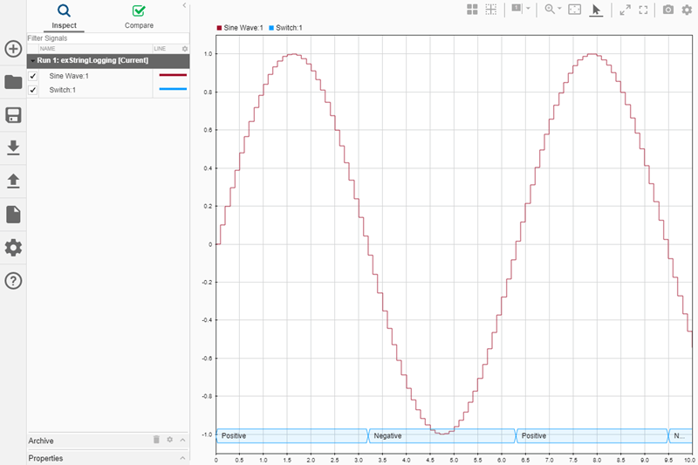Open Help question mark icon
This screenshot has height=465, width=698.
(x=13, y=281)
